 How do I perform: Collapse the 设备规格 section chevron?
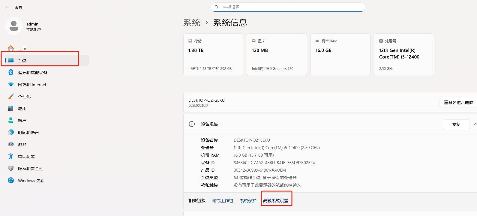click(475, 124)
